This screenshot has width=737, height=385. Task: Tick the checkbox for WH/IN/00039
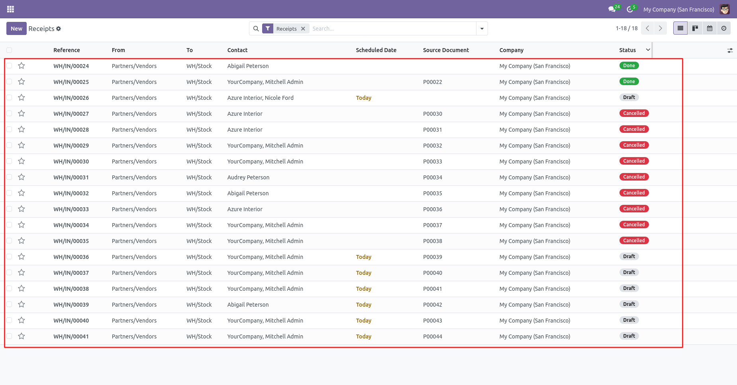pos(9,304)
